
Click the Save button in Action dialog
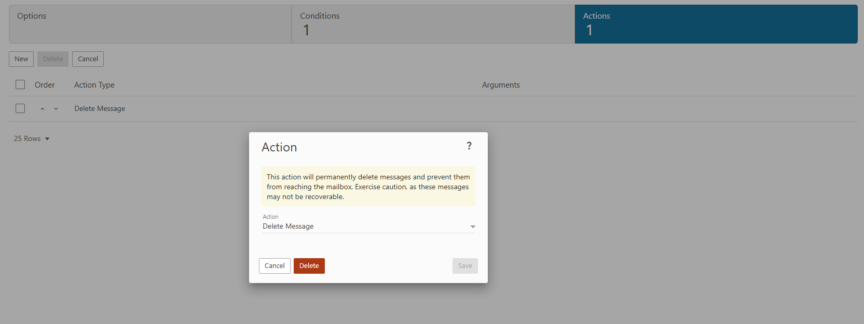[464, 266]
